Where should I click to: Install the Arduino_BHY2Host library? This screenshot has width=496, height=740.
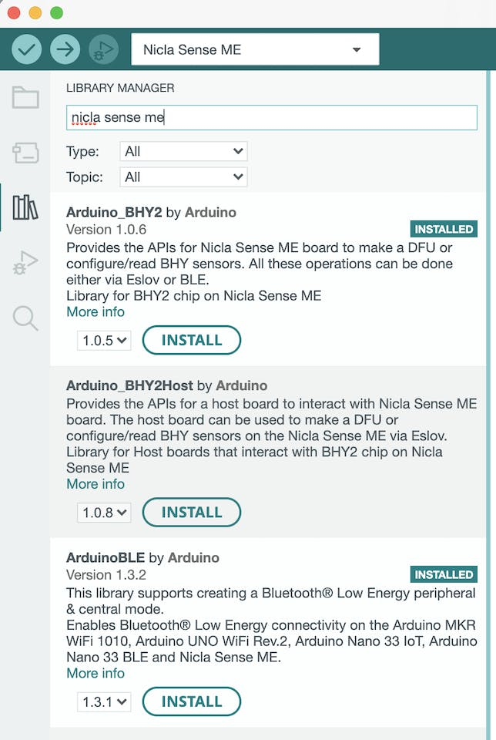click(x=192, y=513)
